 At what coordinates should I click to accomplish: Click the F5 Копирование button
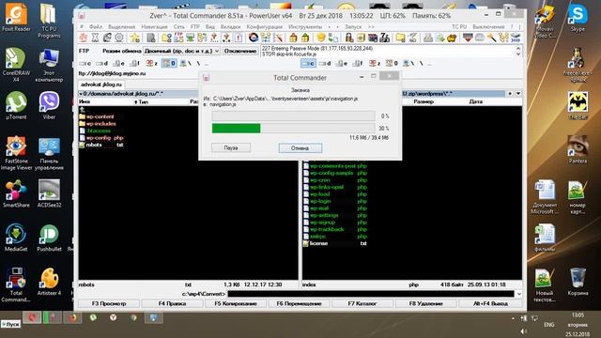coord(236,303)
